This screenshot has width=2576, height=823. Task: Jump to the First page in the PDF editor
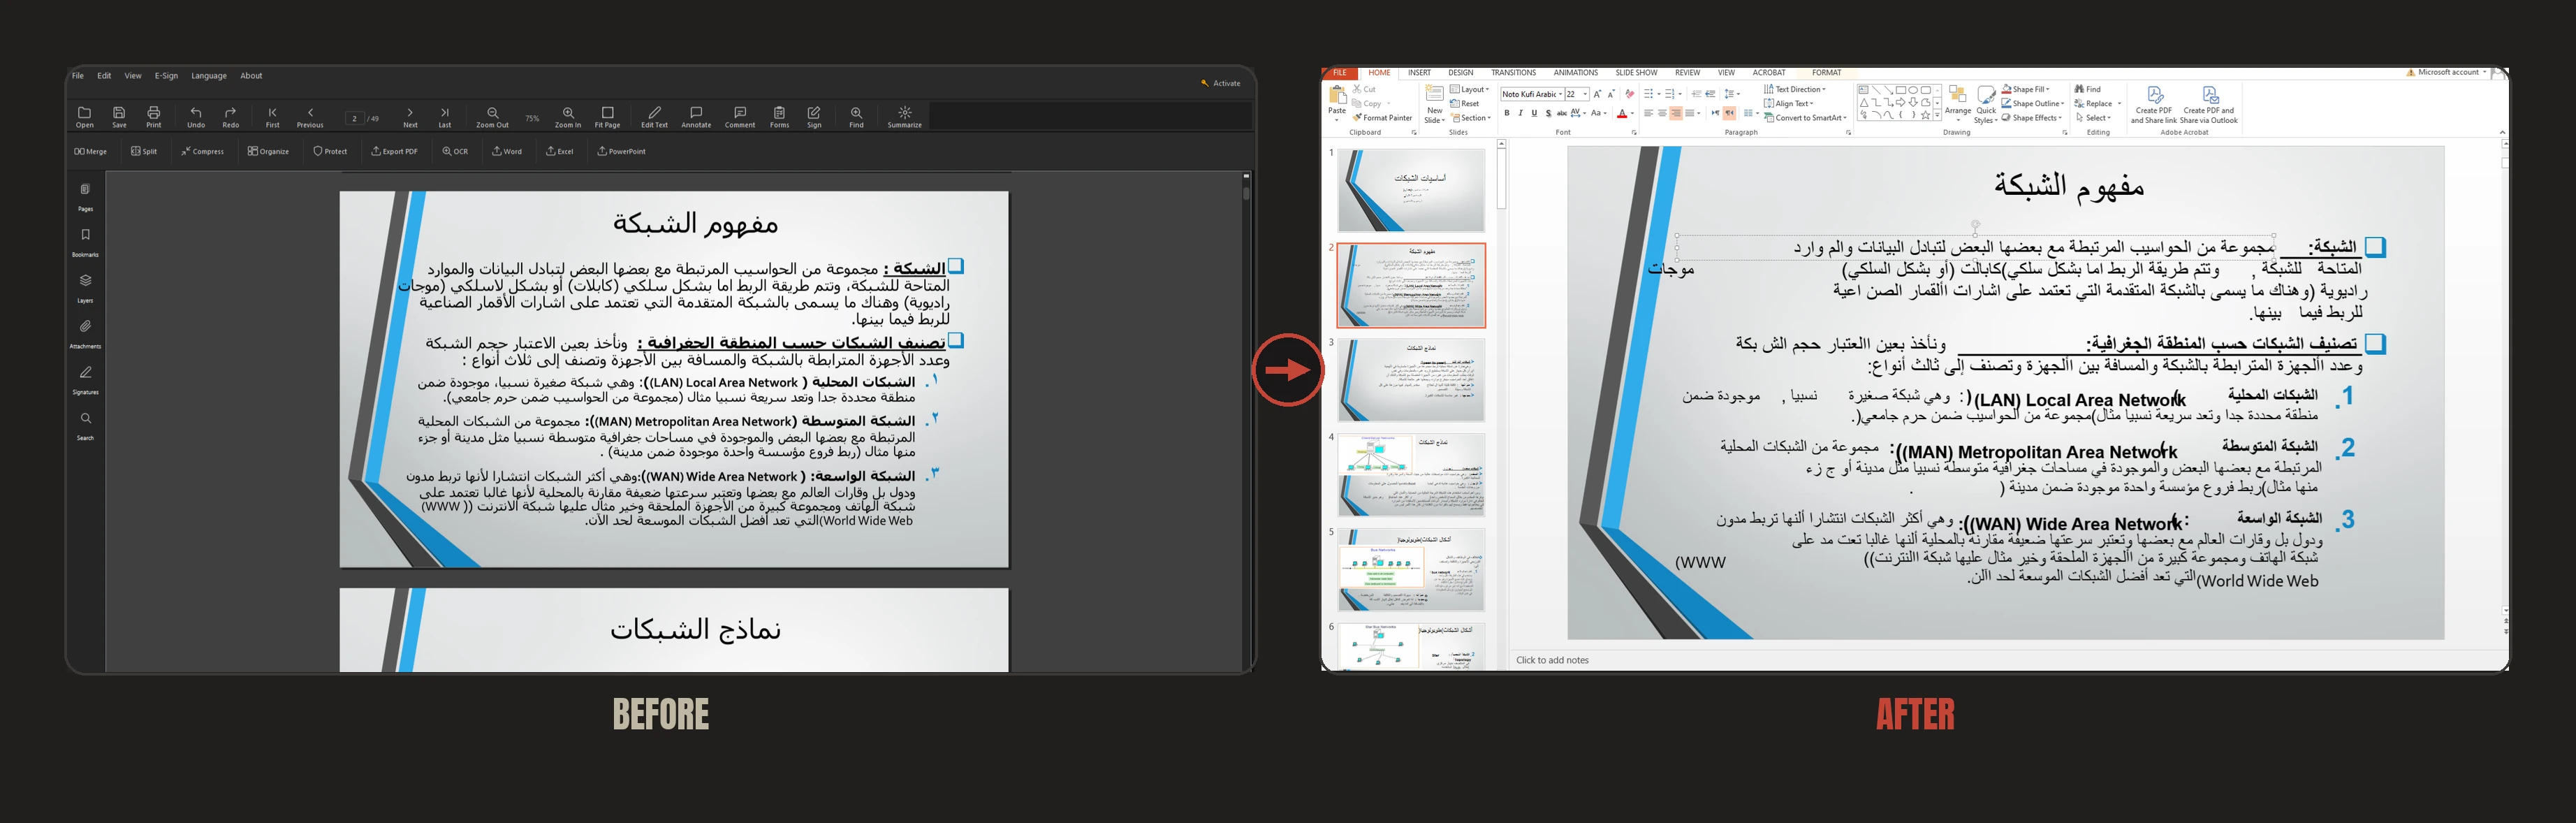272,117
